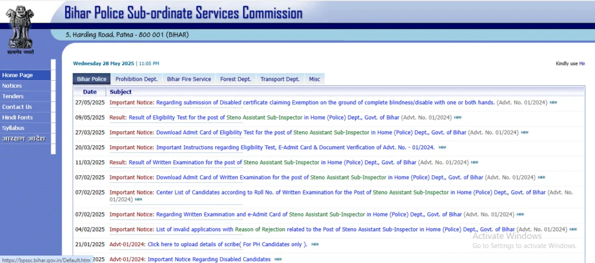Click the date 27/05/2025
Screen dimensions: 595x263
[90, 102]
